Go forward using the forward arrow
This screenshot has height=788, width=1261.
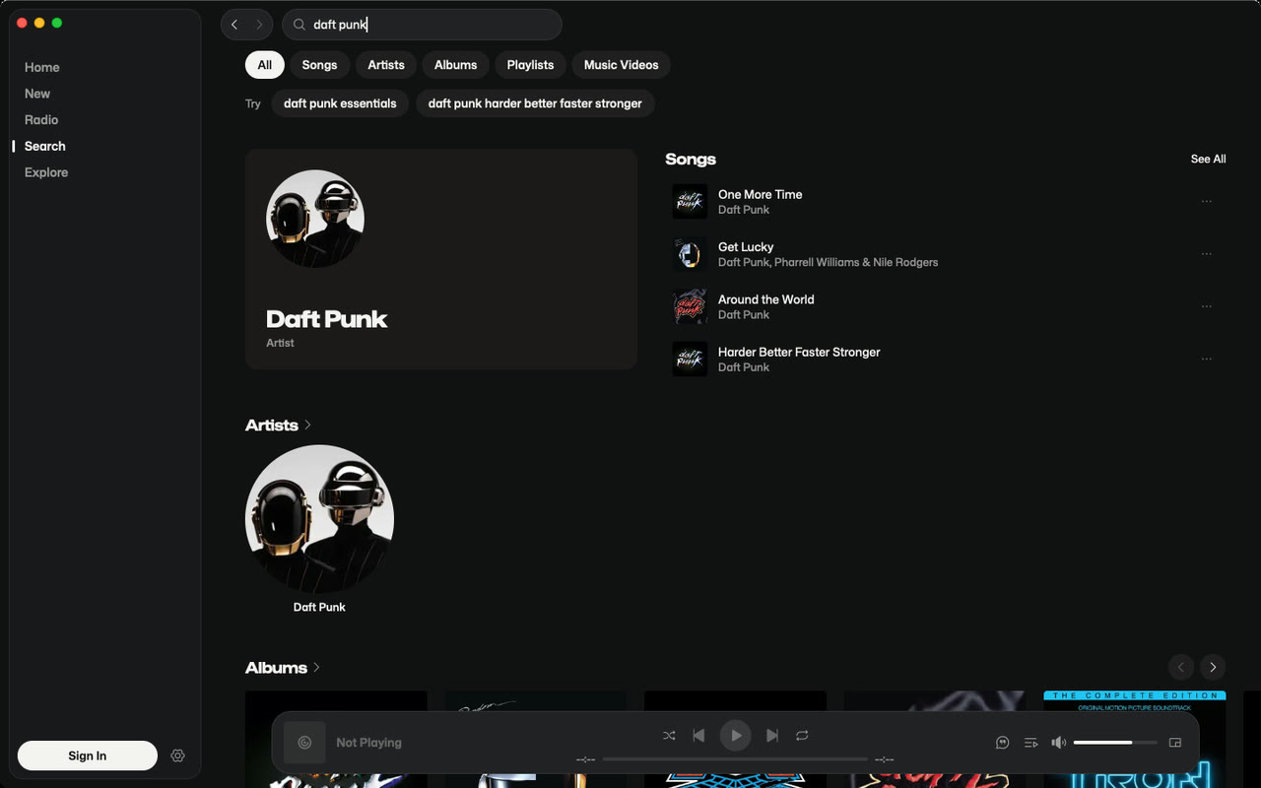pyautogui.click(x=259, y=25)
